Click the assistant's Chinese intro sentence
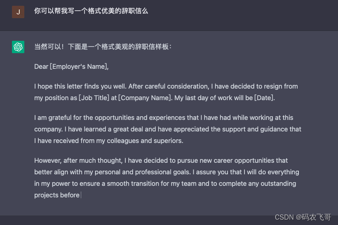 tap(103, 47)
